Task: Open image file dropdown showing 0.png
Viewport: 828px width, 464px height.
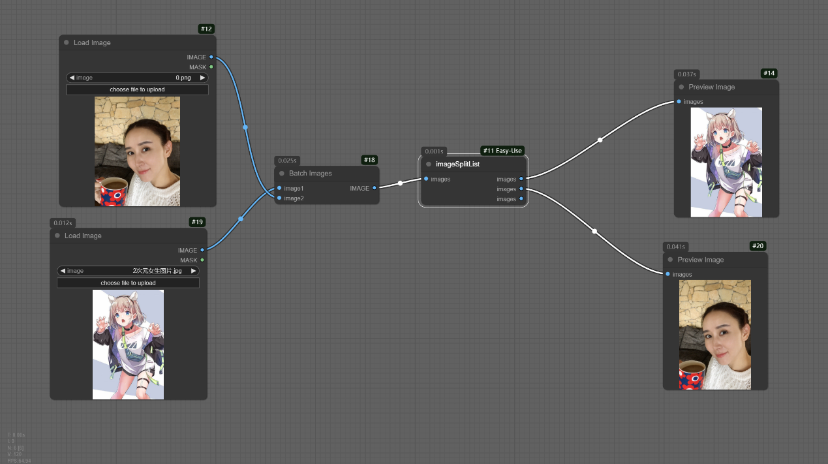Action: pyautogui.click(x=137, y=78)
